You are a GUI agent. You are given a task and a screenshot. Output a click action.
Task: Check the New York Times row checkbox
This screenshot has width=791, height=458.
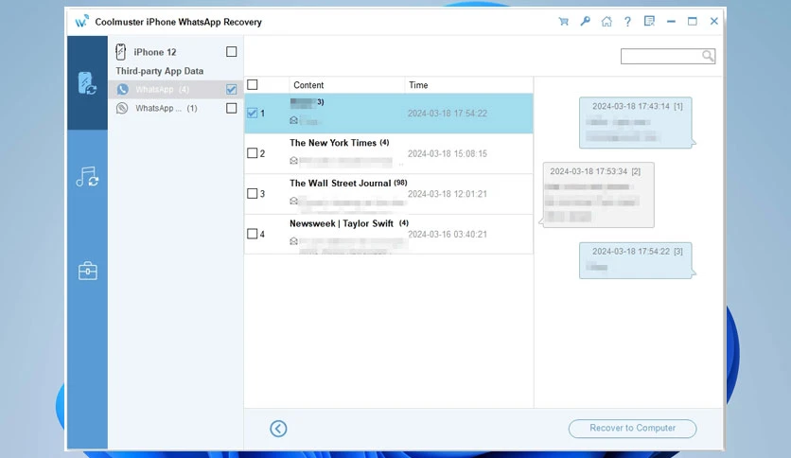pos(253,153)
